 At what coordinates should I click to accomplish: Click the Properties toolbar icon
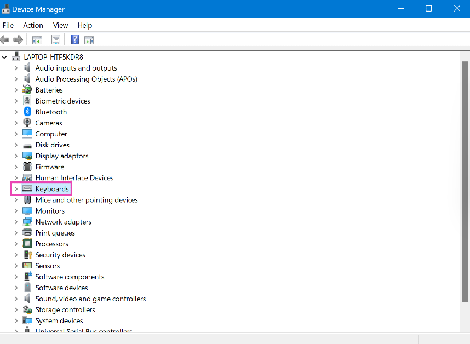55,39
